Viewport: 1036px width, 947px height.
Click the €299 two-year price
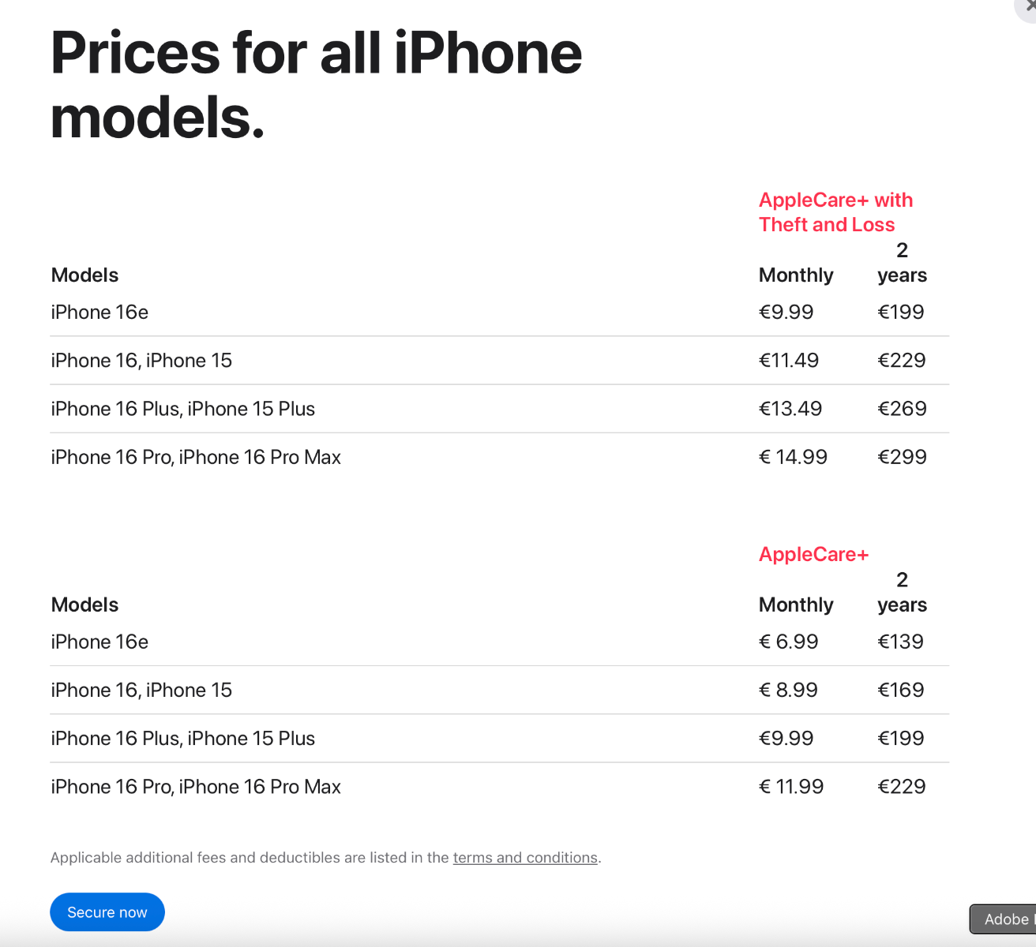pyautogui.click(x=902, y=457)
